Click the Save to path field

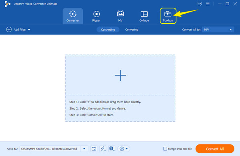click(50, 149)
